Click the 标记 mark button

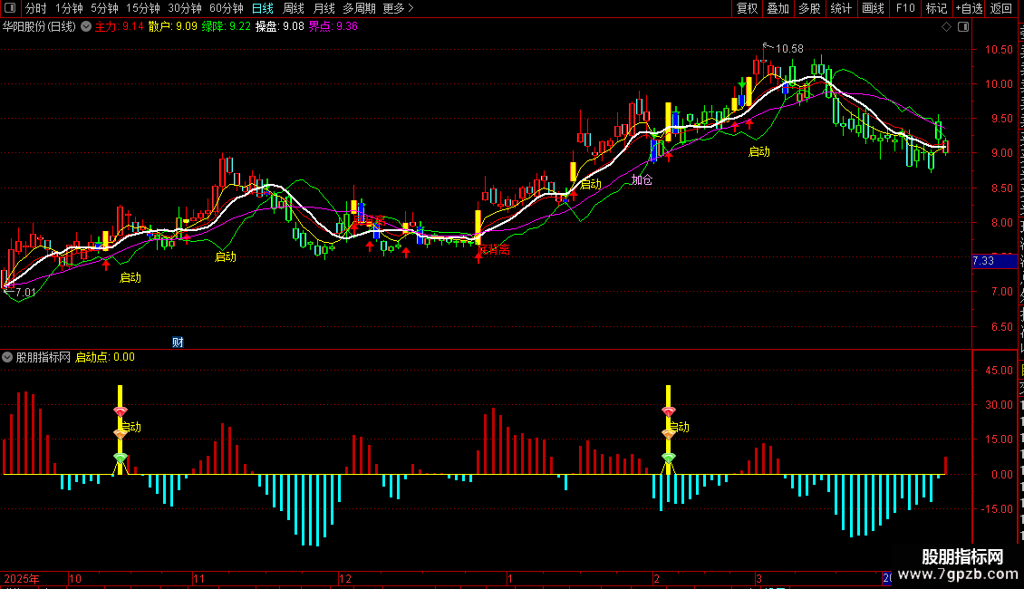pos(936,8)
